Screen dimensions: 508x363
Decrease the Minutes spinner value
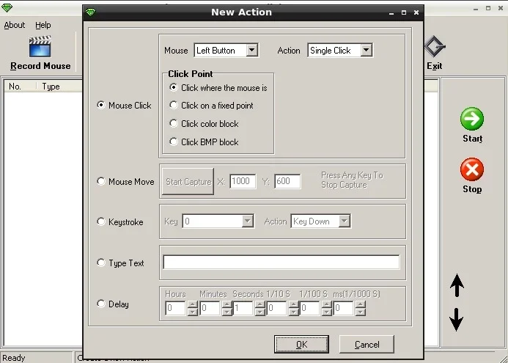click(x=227, y=312)
